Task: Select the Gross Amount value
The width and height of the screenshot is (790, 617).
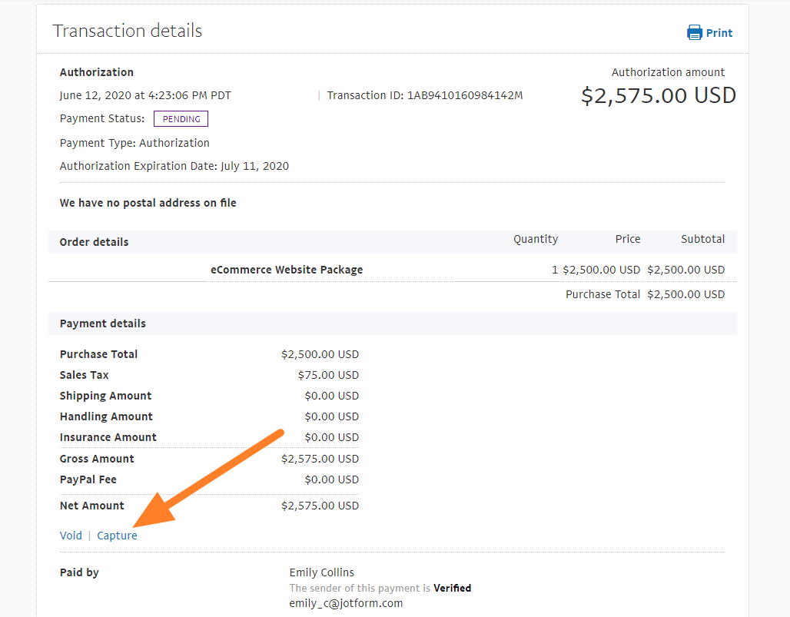Action: (320, 459)
